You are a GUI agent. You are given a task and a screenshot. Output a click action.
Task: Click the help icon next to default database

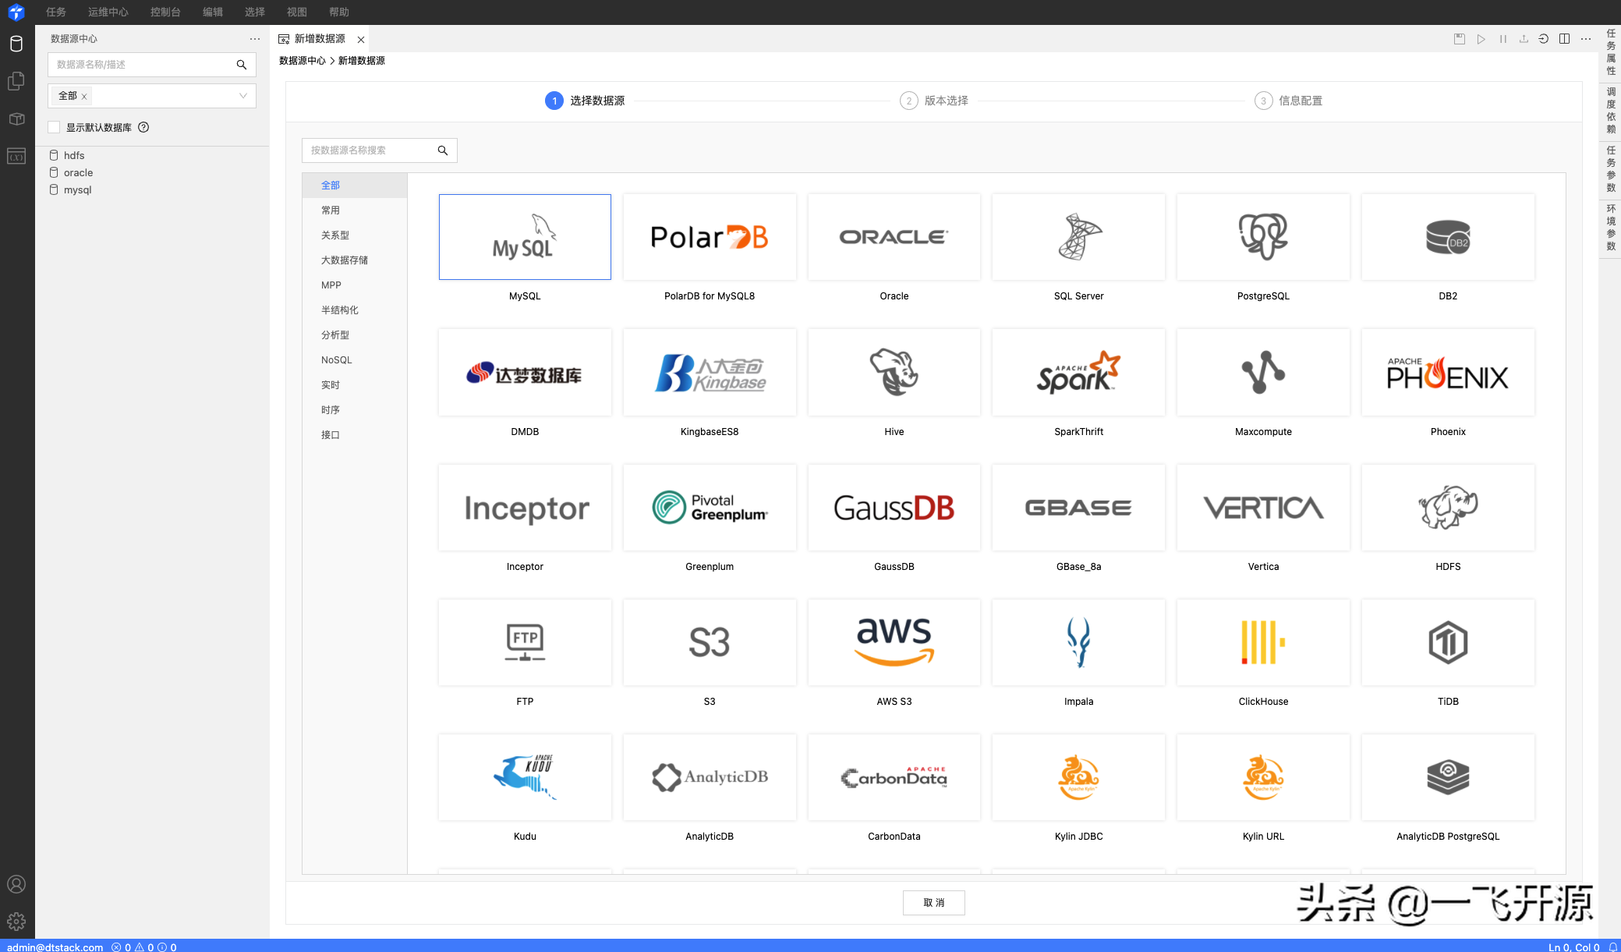click(x=143, y=127)
